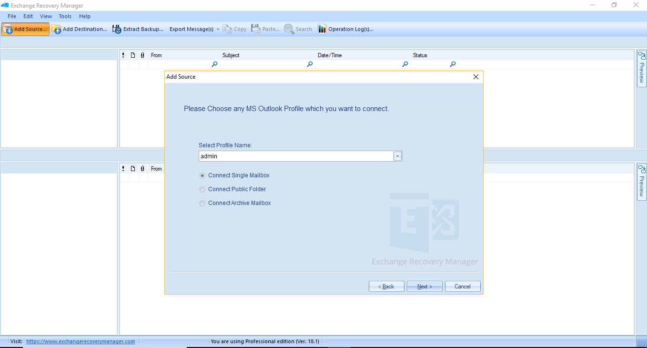Open the Edit menu
This screenshot has width=647, height=348.
click(x=28, y=16)
